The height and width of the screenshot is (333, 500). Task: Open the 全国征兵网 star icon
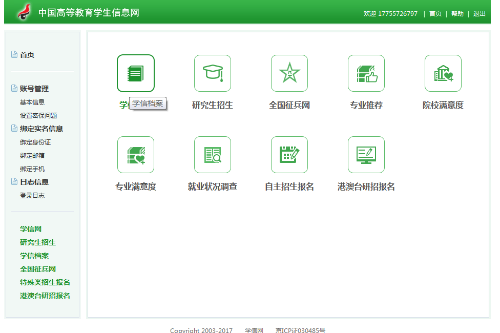coord(289,73)
